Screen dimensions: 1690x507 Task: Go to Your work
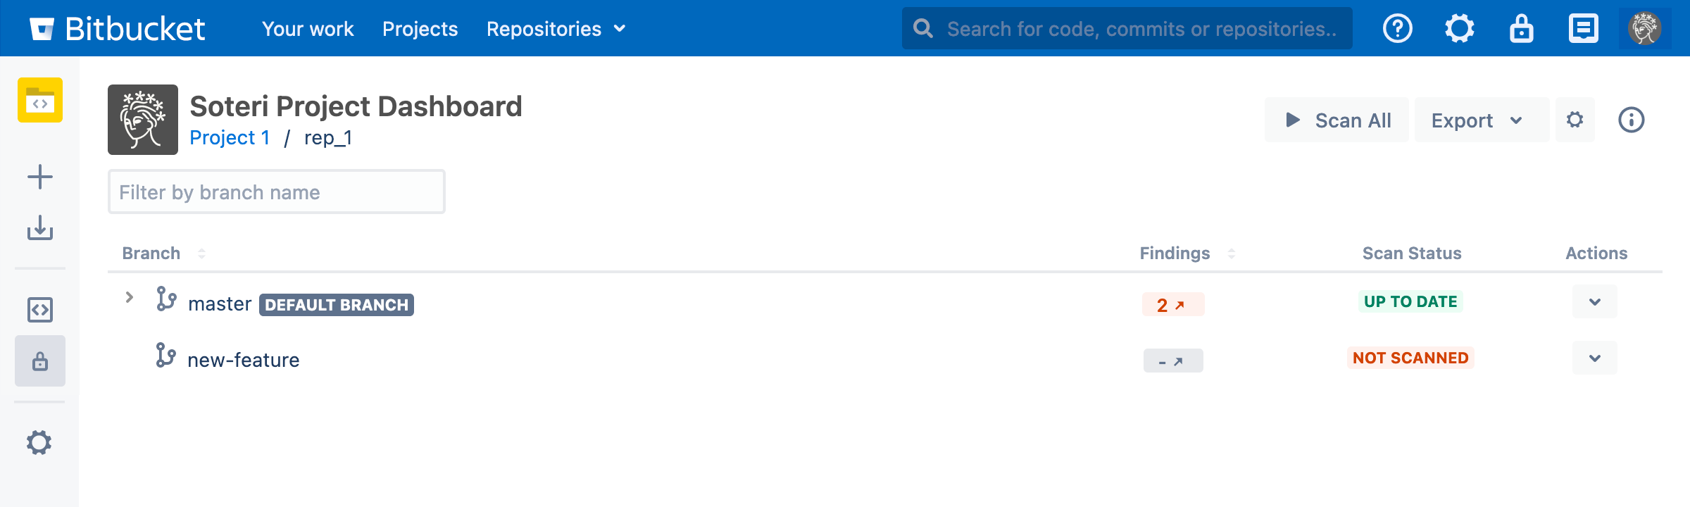pos(308,29)
